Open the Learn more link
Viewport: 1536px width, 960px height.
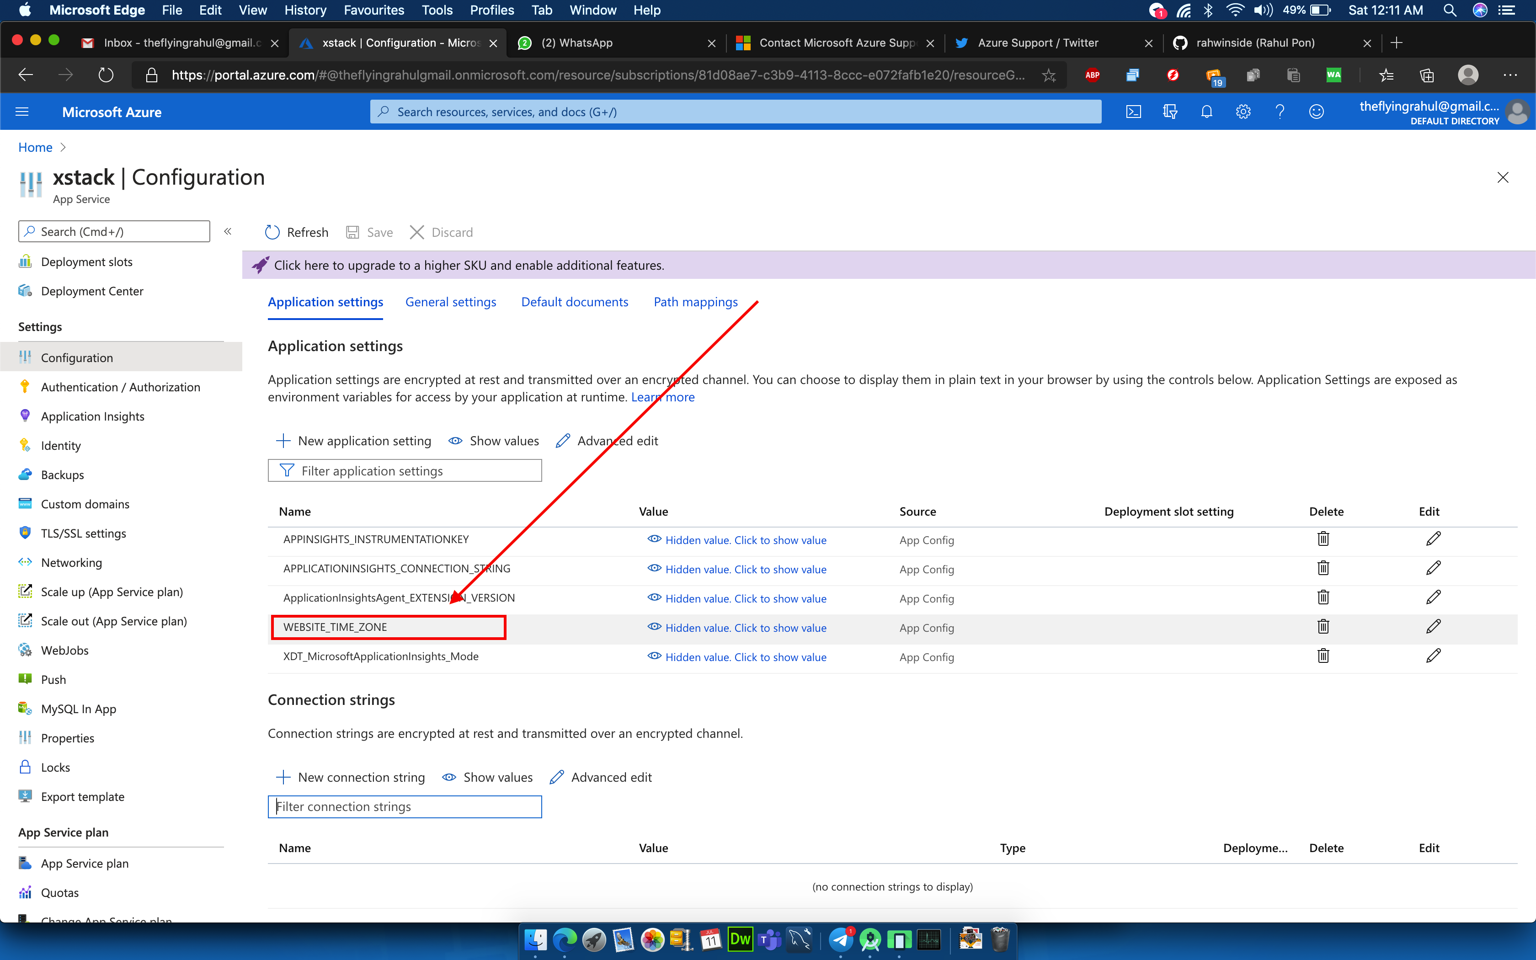[663, 397]
